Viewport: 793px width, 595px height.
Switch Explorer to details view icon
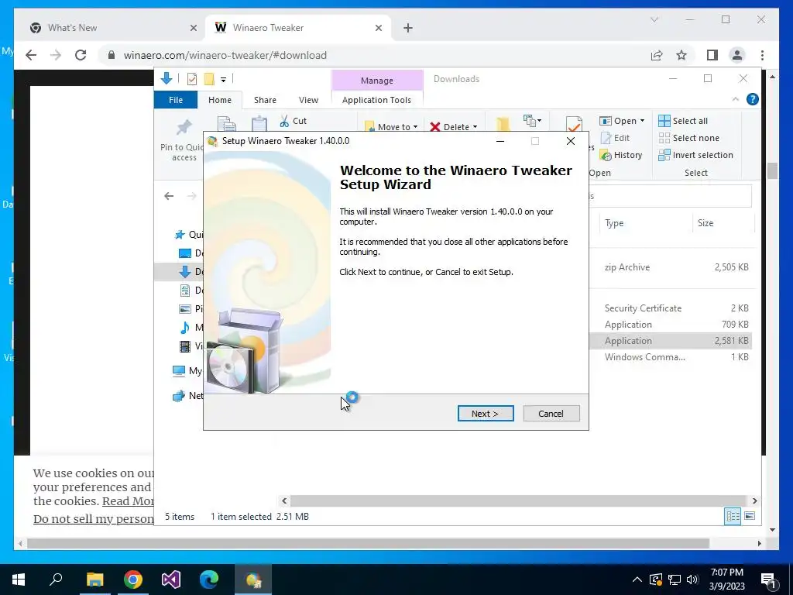tap(733, 516)
